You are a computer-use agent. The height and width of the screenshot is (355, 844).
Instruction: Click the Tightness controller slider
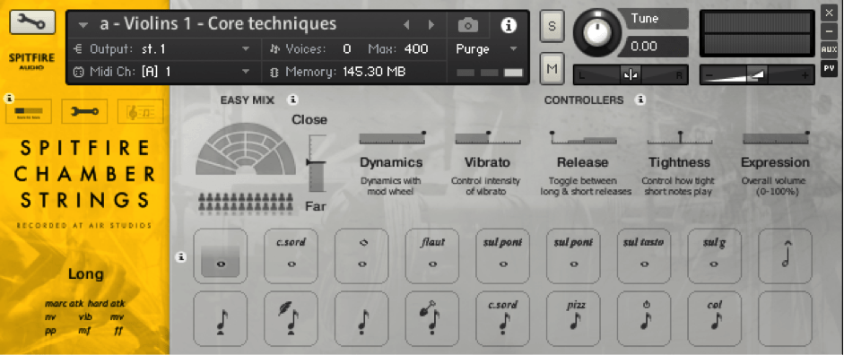click(679, 138)
